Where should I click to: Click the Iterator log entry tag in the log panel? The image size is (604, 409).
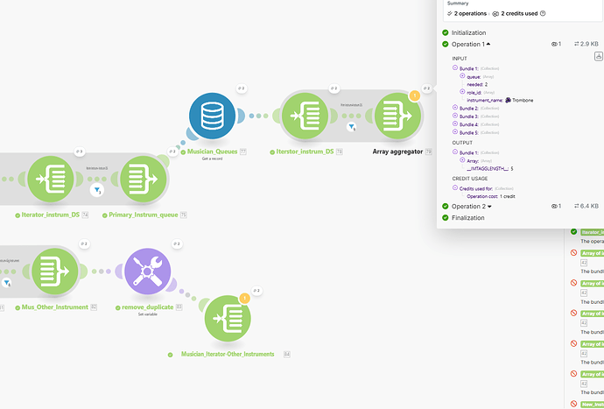[x=593, y=232]
